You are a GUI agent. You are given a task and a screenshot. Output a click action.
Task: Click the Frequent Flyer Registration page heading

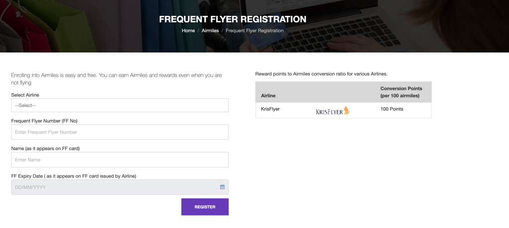coord(233,20)
